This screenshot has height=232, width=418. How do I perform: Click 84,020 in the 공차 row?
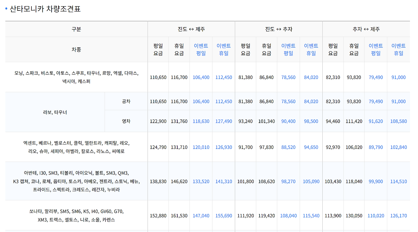coord(311,101)
